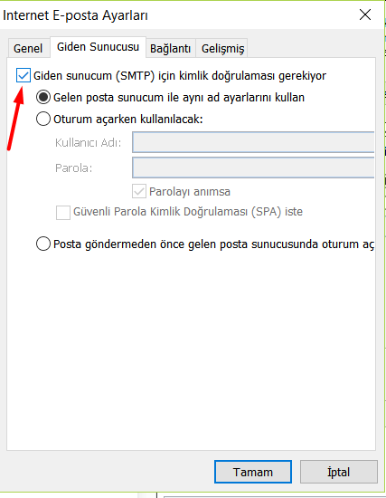
Task: Click the 'Kullanıcı Adı:' label text
Action: click(x=89, y=143)
